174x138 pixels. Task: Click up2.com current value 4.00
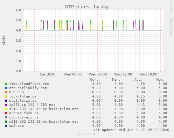click(x=96, y=126)
